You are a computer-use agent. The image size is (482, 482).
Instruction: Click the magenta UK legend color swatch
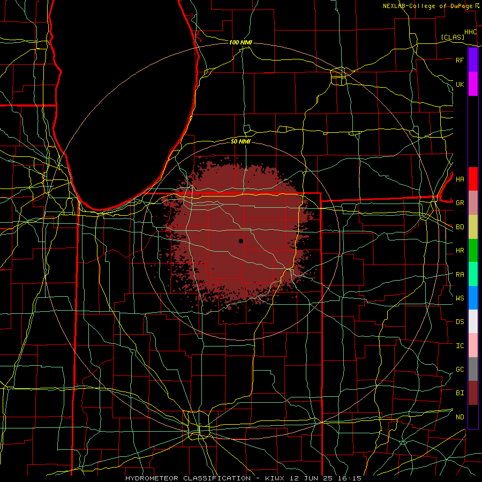[x=473, y=84]
